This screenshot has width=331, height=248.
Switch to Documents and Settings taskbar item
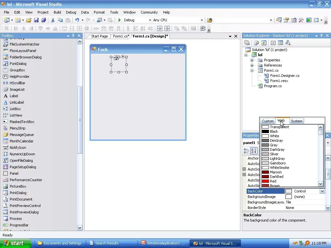pyautogui.click(x=60, y=243)
